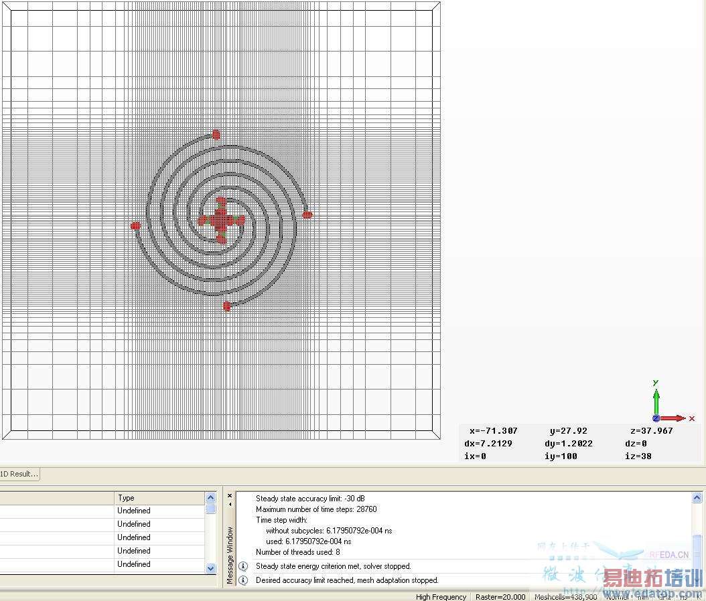
Task: Click the 'Time step width:' message line
Action: point(281,520)
